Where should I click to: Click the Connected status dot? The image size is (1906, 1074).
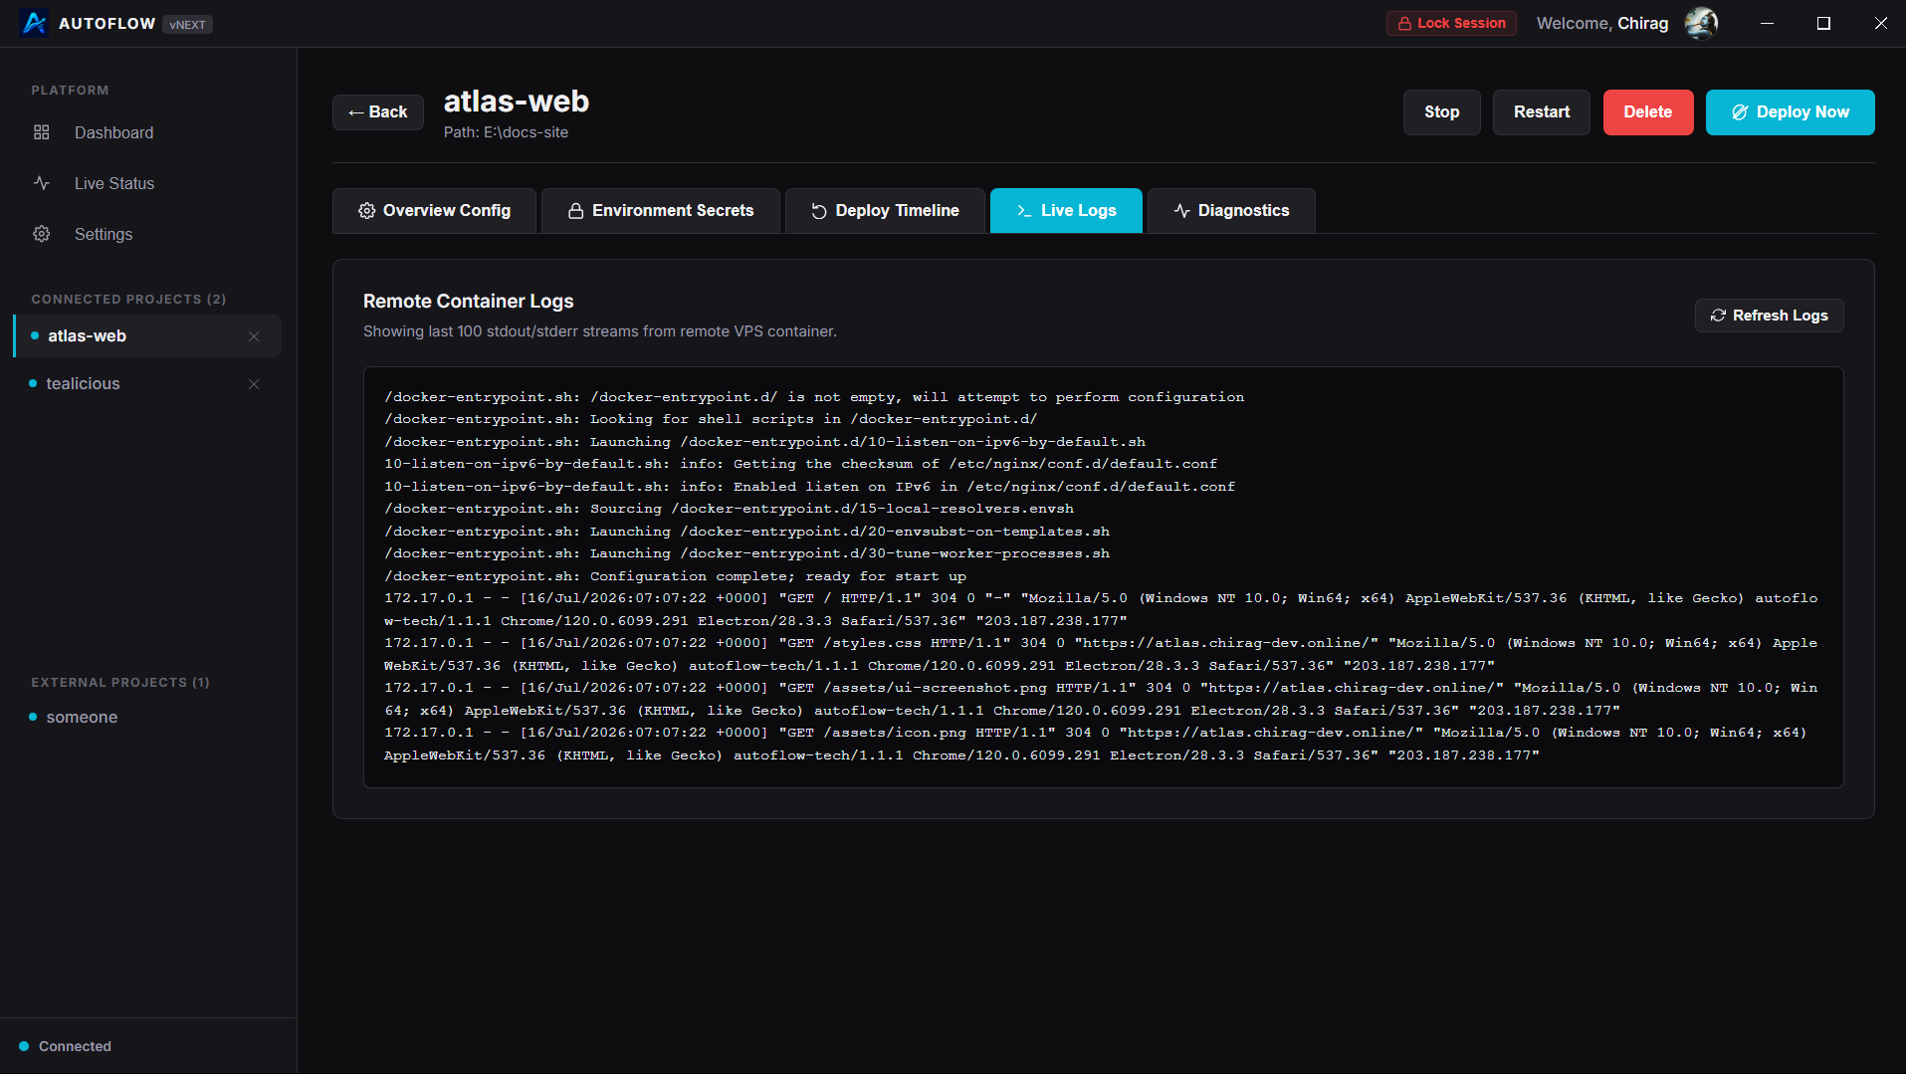24,1046
